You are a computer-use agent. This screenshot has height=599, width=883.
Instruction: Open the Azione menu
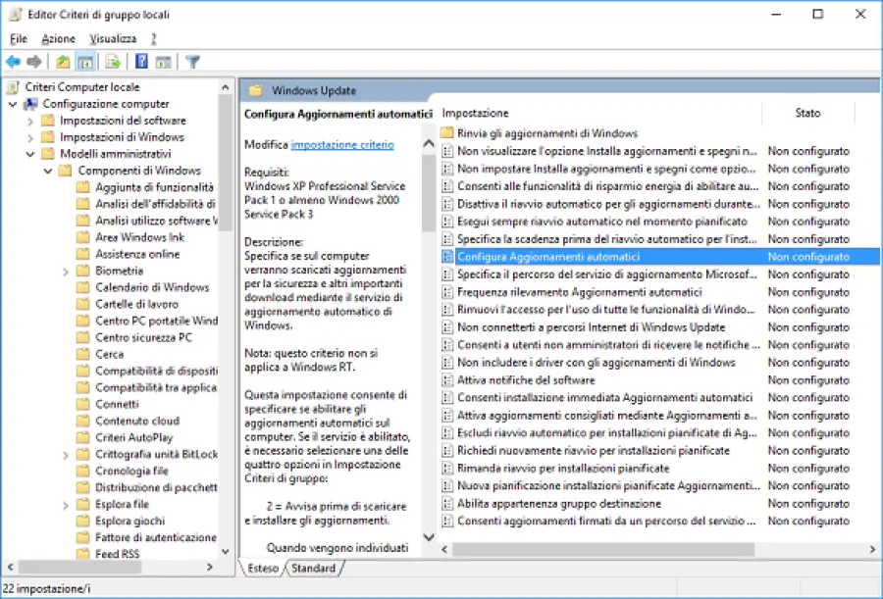(x=57, y=38)
